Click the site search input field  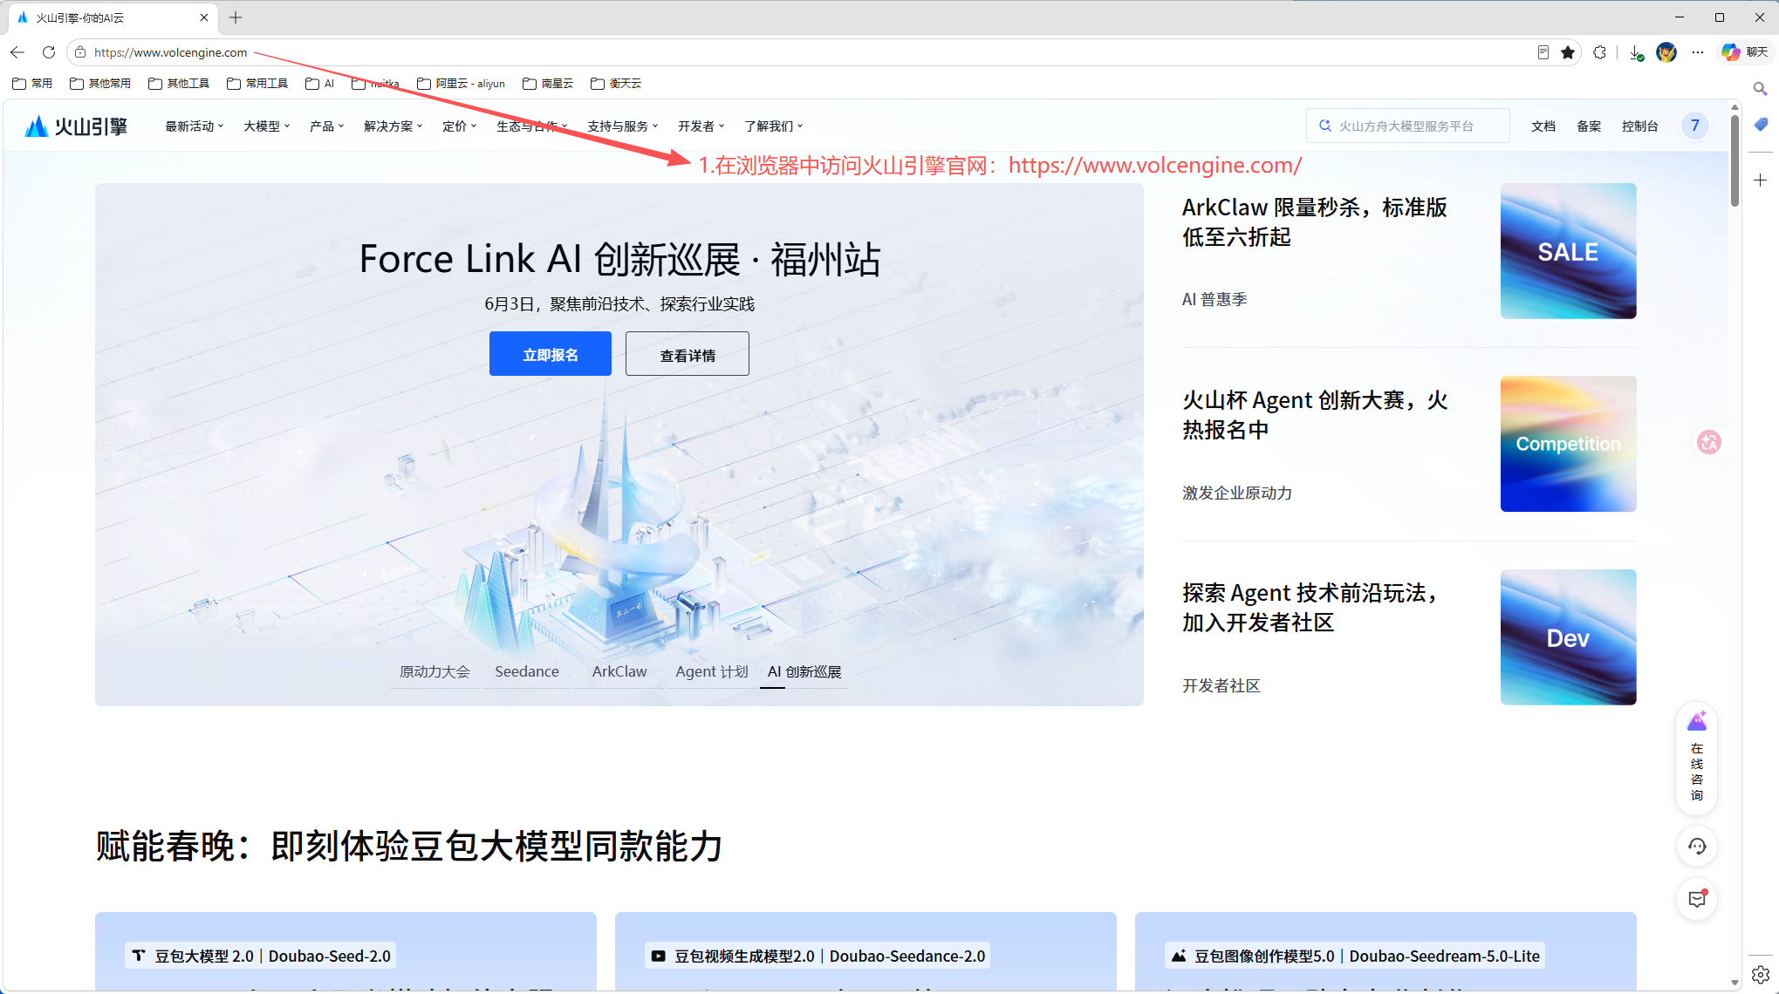pyautogui.click(x=1408, y=126)
